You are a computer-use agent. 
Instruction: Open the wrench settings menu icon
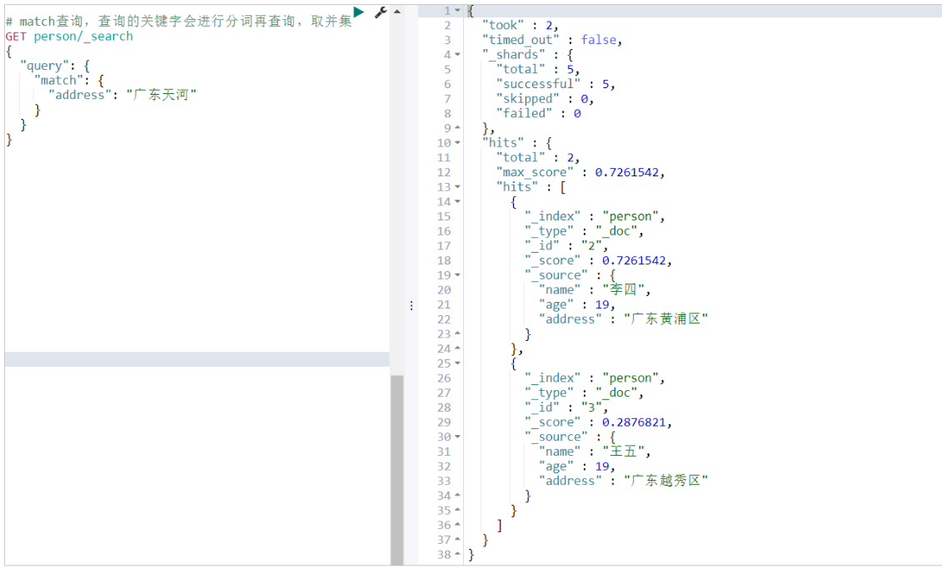click(381, 12)
